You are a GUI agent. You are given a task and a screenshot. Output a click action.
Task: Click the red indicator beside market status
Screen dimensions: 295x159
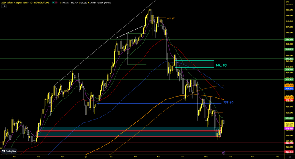56,2
